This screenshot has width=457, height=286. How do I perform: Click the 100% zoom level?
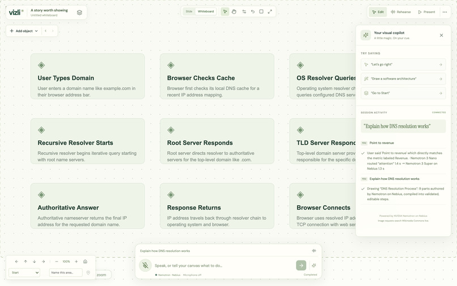pos(66,262)
